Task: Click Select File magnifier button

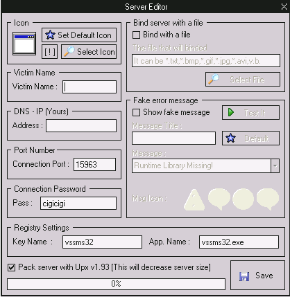Action: click(x=243, y=80)
